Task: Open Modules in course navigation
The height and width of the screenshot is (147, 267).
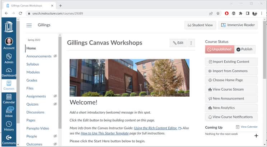Action: click(x=33, y=72)
